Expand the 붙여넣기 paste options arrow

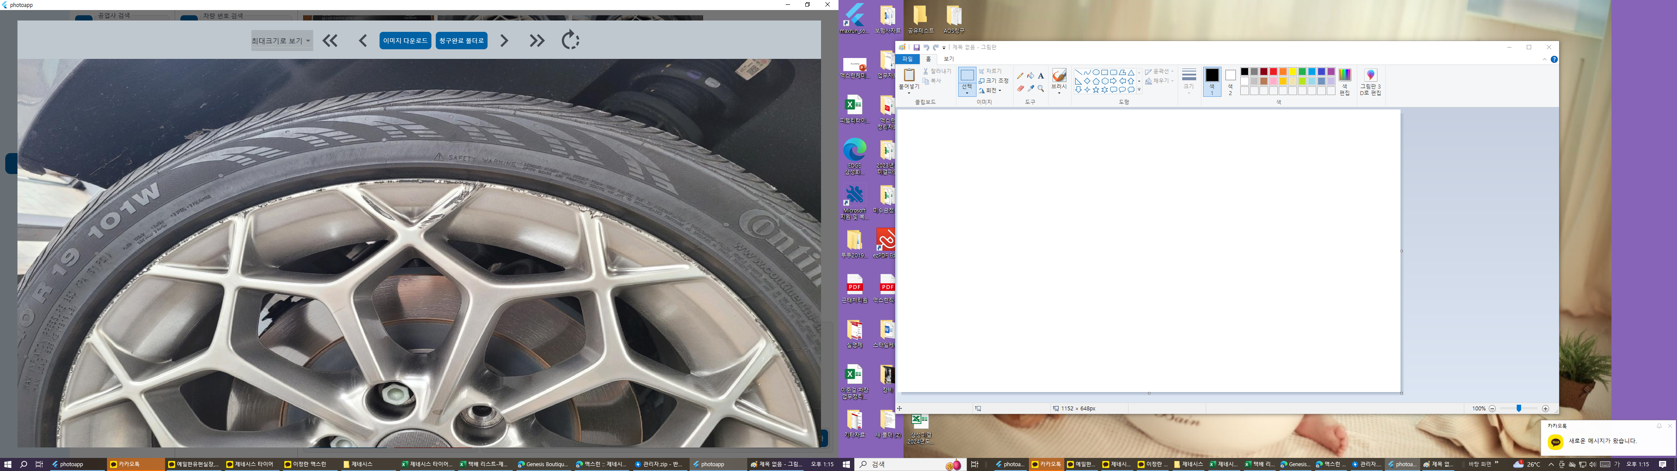click(x=909, y=92)
